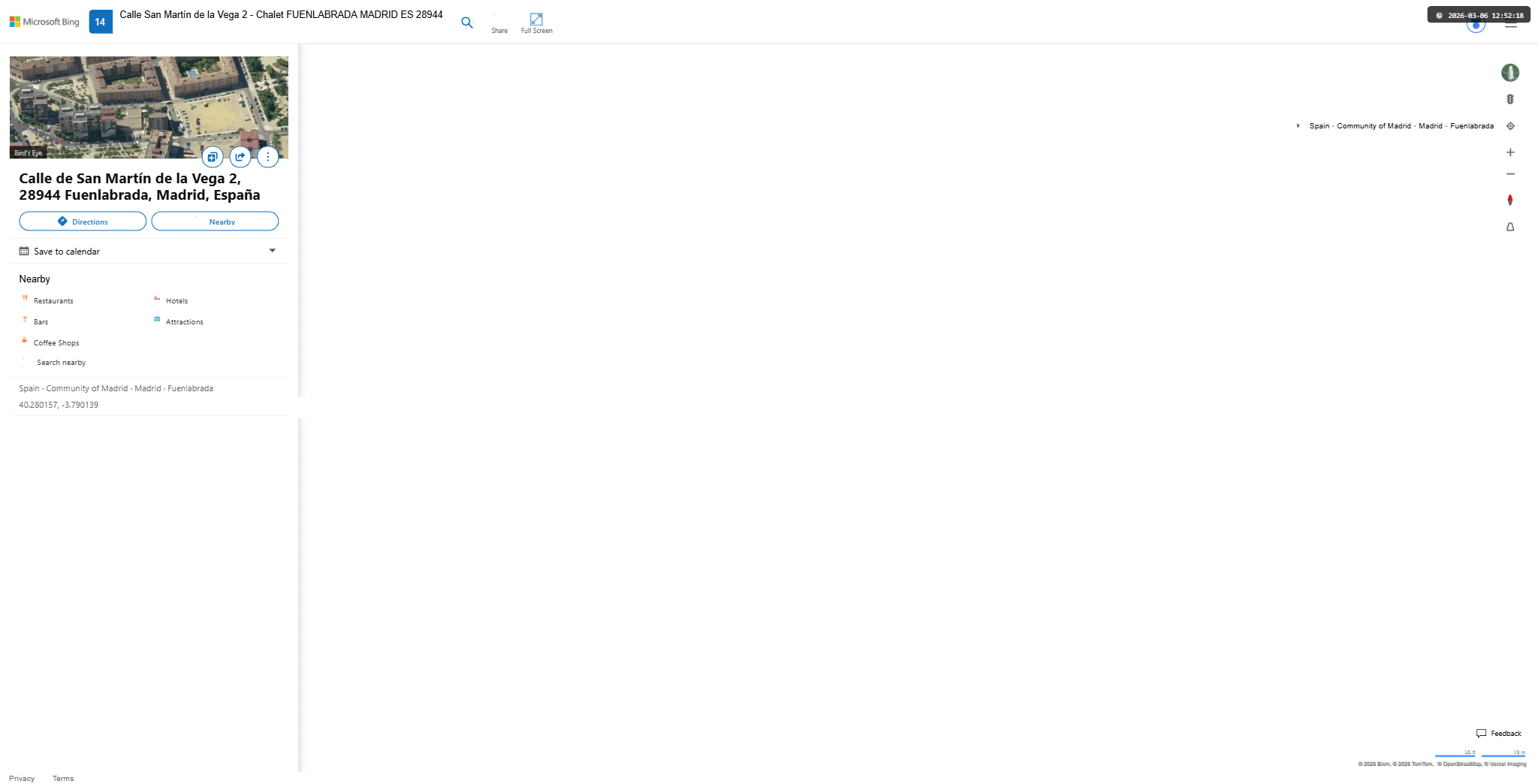Click the blue search magnifier icon
Image resolution: width=1538 pixels, height=784 pixels.
pos(467,23)
